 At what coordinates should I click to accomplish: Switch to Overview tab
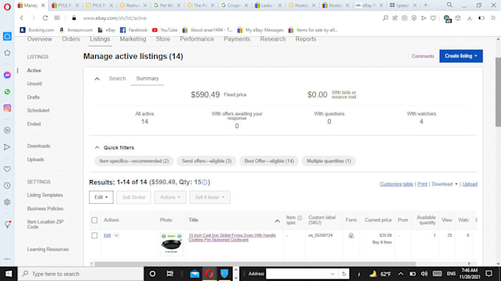click(39, 39)
